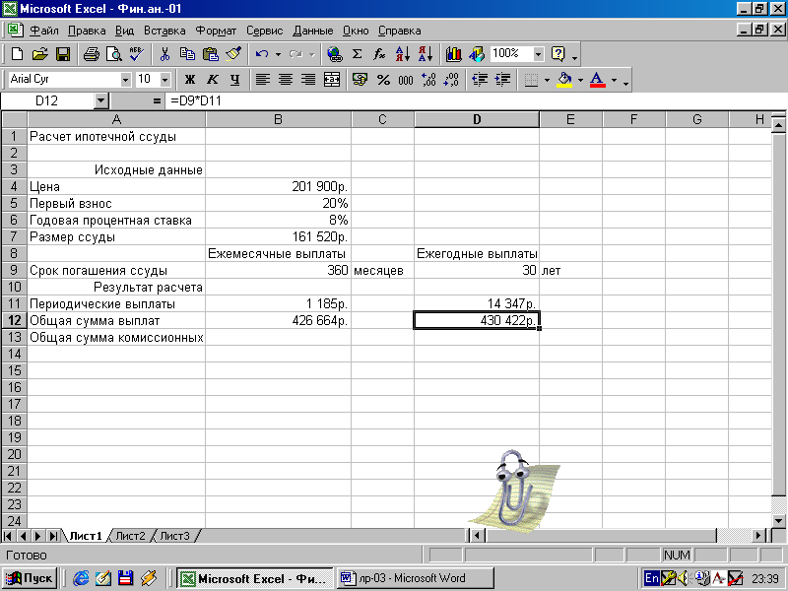788x591 pixels.
Task: Insert hyperlink with the globe icon
Action: click(334, 54)
